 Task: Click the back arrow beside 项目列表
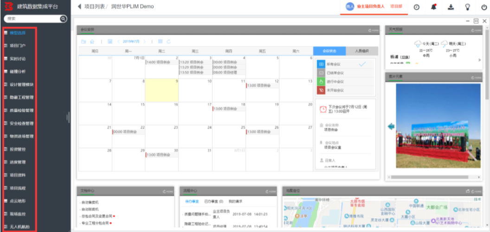[79, 6]
